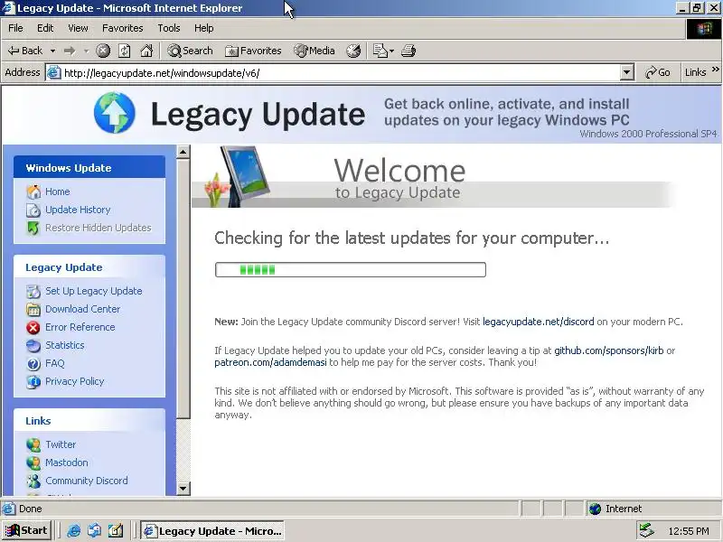Click the sidebar scrollbar down arrow
723x542 pixels.
(183, 488)
